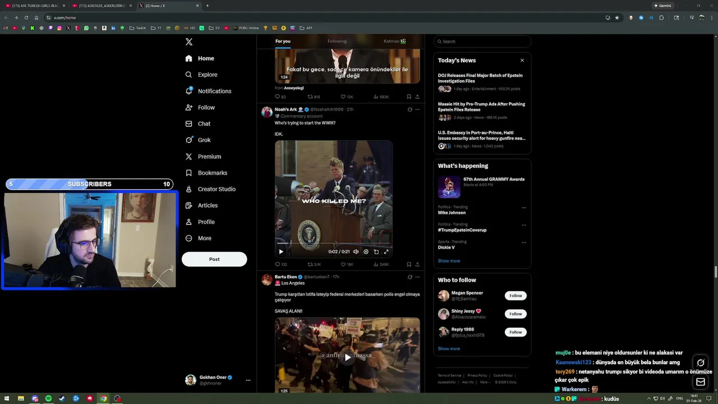Open Noah's Ark profile avatar

click(x=267, y=112)
